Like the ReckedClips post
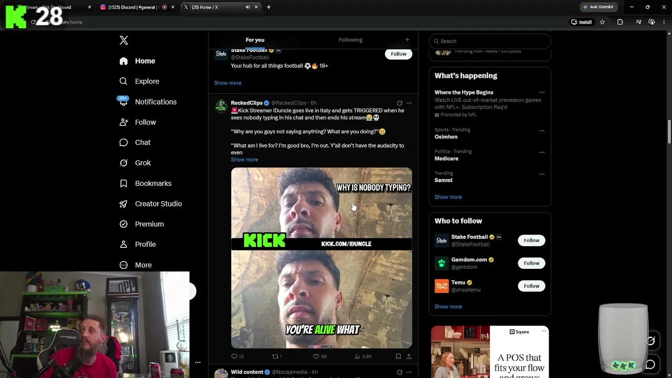The width and height of the screenshot is (672, 378). (x=320, y=356)
